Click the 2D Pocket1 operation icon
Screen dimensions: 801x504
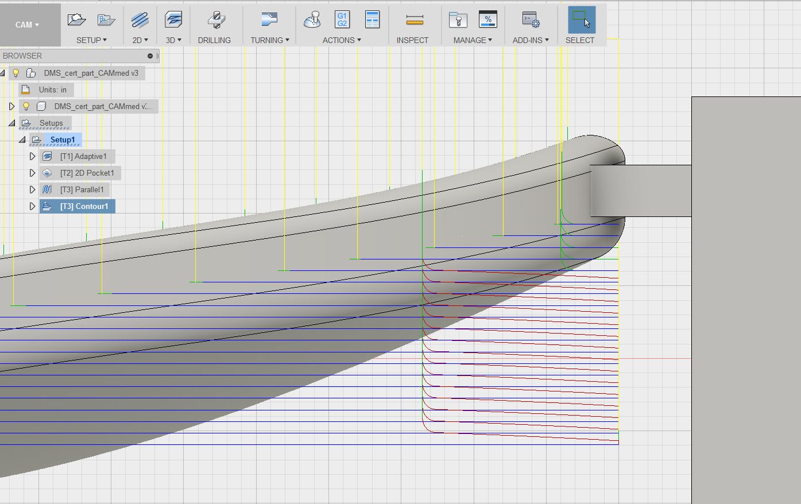pyautogui.click(x=47, y=173)
